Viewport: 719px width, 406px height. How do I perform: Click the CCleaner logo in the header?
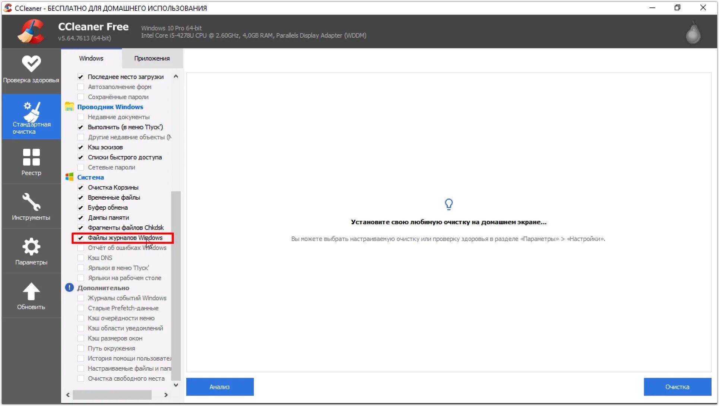pyautogui.click(x=31, y=31)
